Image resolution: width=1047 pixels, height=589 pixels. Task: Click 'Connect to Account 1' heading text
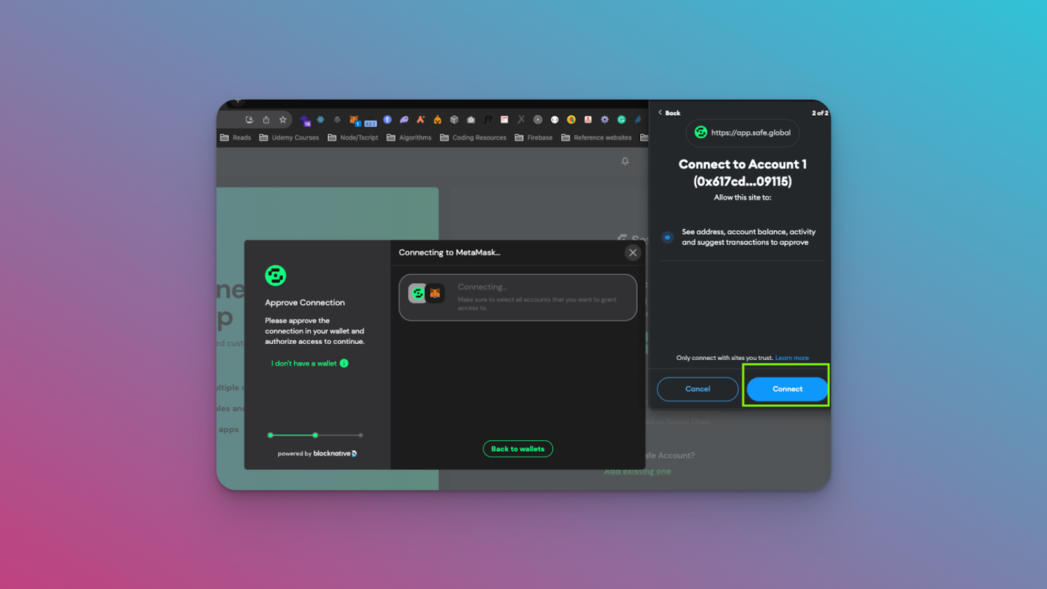pyautogui.click(x=742, y=164)
